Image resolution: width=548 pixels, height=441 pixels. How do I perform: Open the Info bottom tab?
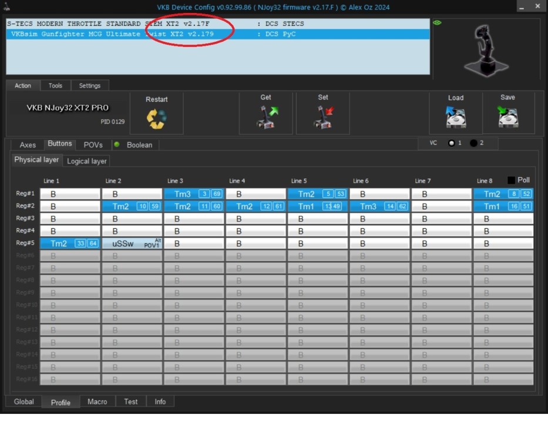point(160,402)
